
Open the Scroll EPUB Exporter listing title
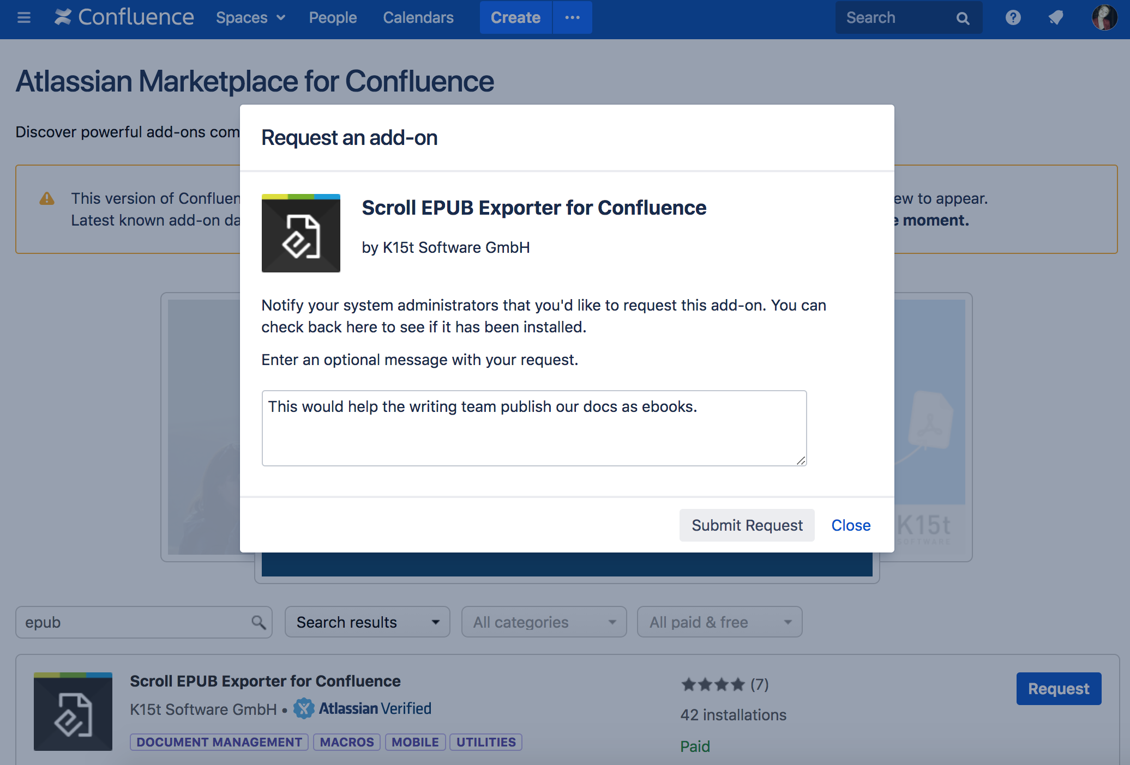265,681
